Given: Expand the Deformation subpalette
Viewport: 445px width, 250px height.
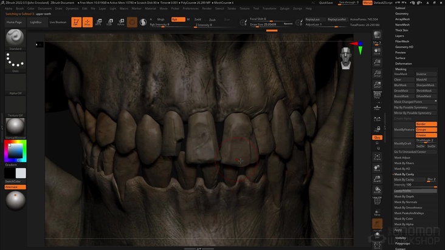Looking at the screenshot, I should 403,63.
